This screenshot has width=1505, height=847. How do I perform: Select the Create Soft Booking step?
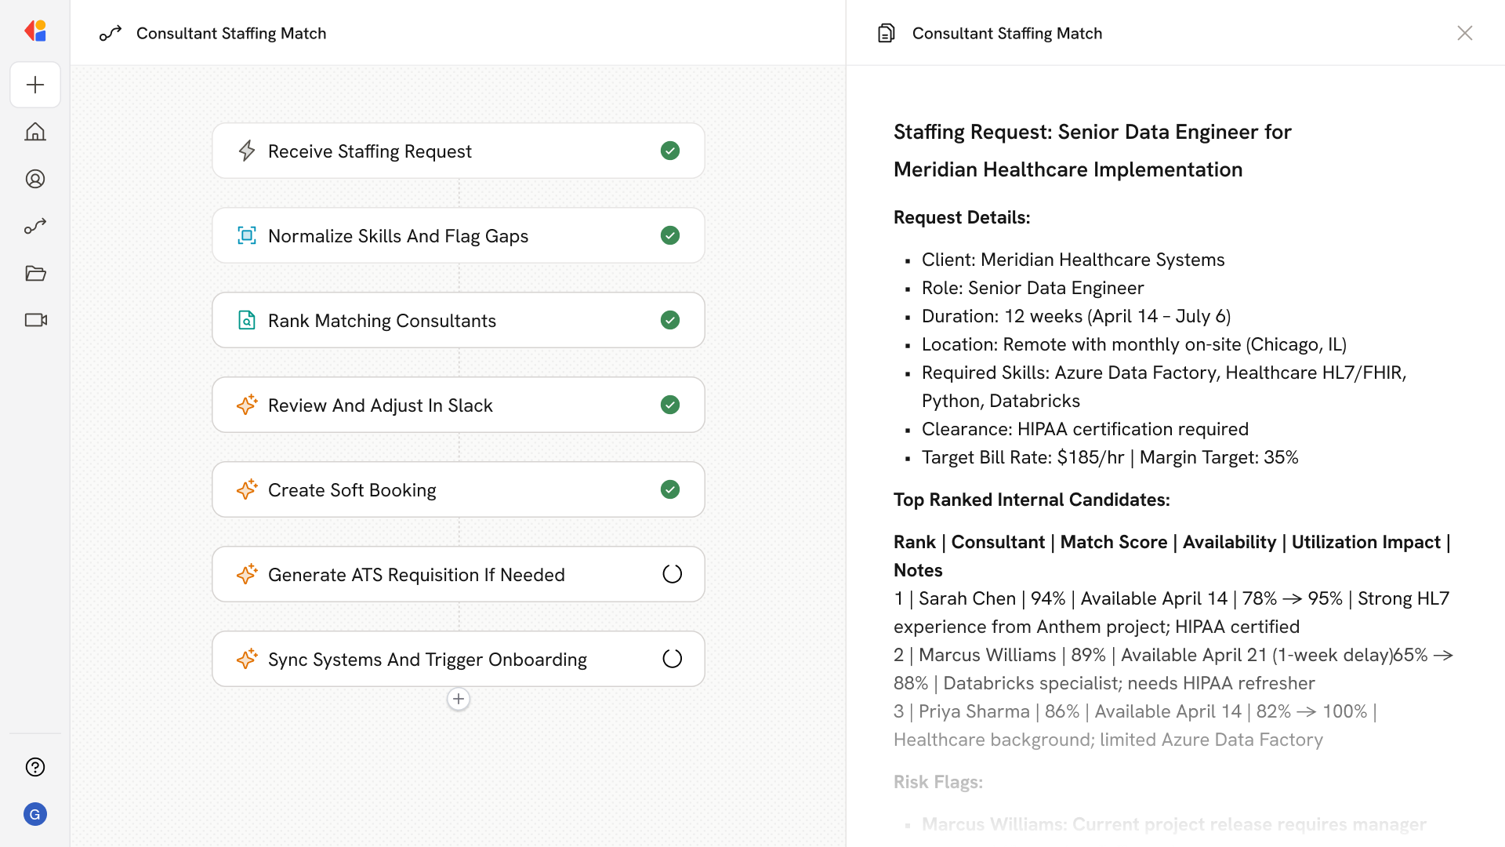click(352, 489)
